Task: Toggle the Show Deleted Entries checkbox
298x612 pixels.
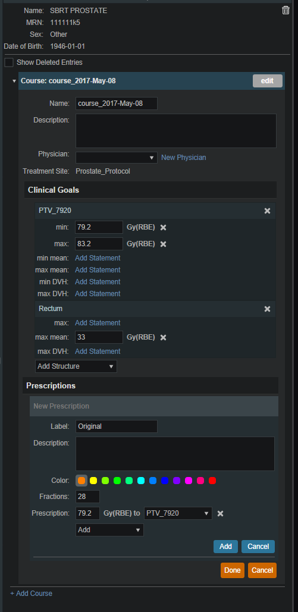Action: [x=8, y=62]
